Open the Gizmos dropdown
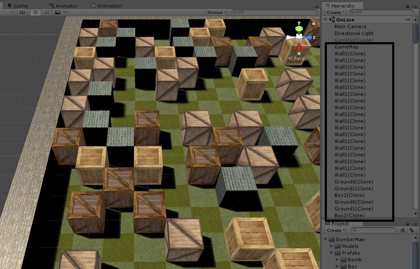The image size is (420, 269). coord(217,12)
